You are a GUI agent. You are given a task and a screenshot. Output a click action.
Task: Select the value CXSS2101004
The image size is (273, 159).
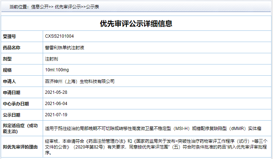tap(59, 36)
